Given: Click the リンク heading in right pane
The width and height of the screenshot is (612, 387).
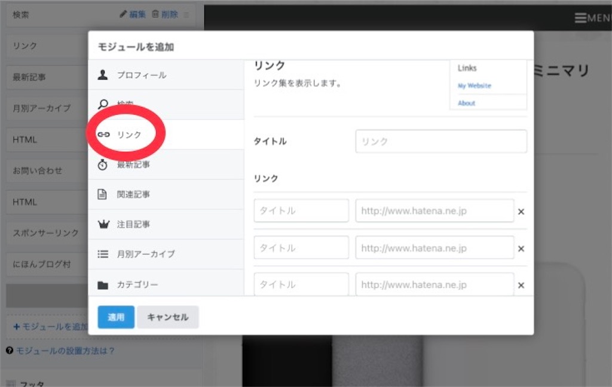Looking at the screenshot, I should click(270, 66).
